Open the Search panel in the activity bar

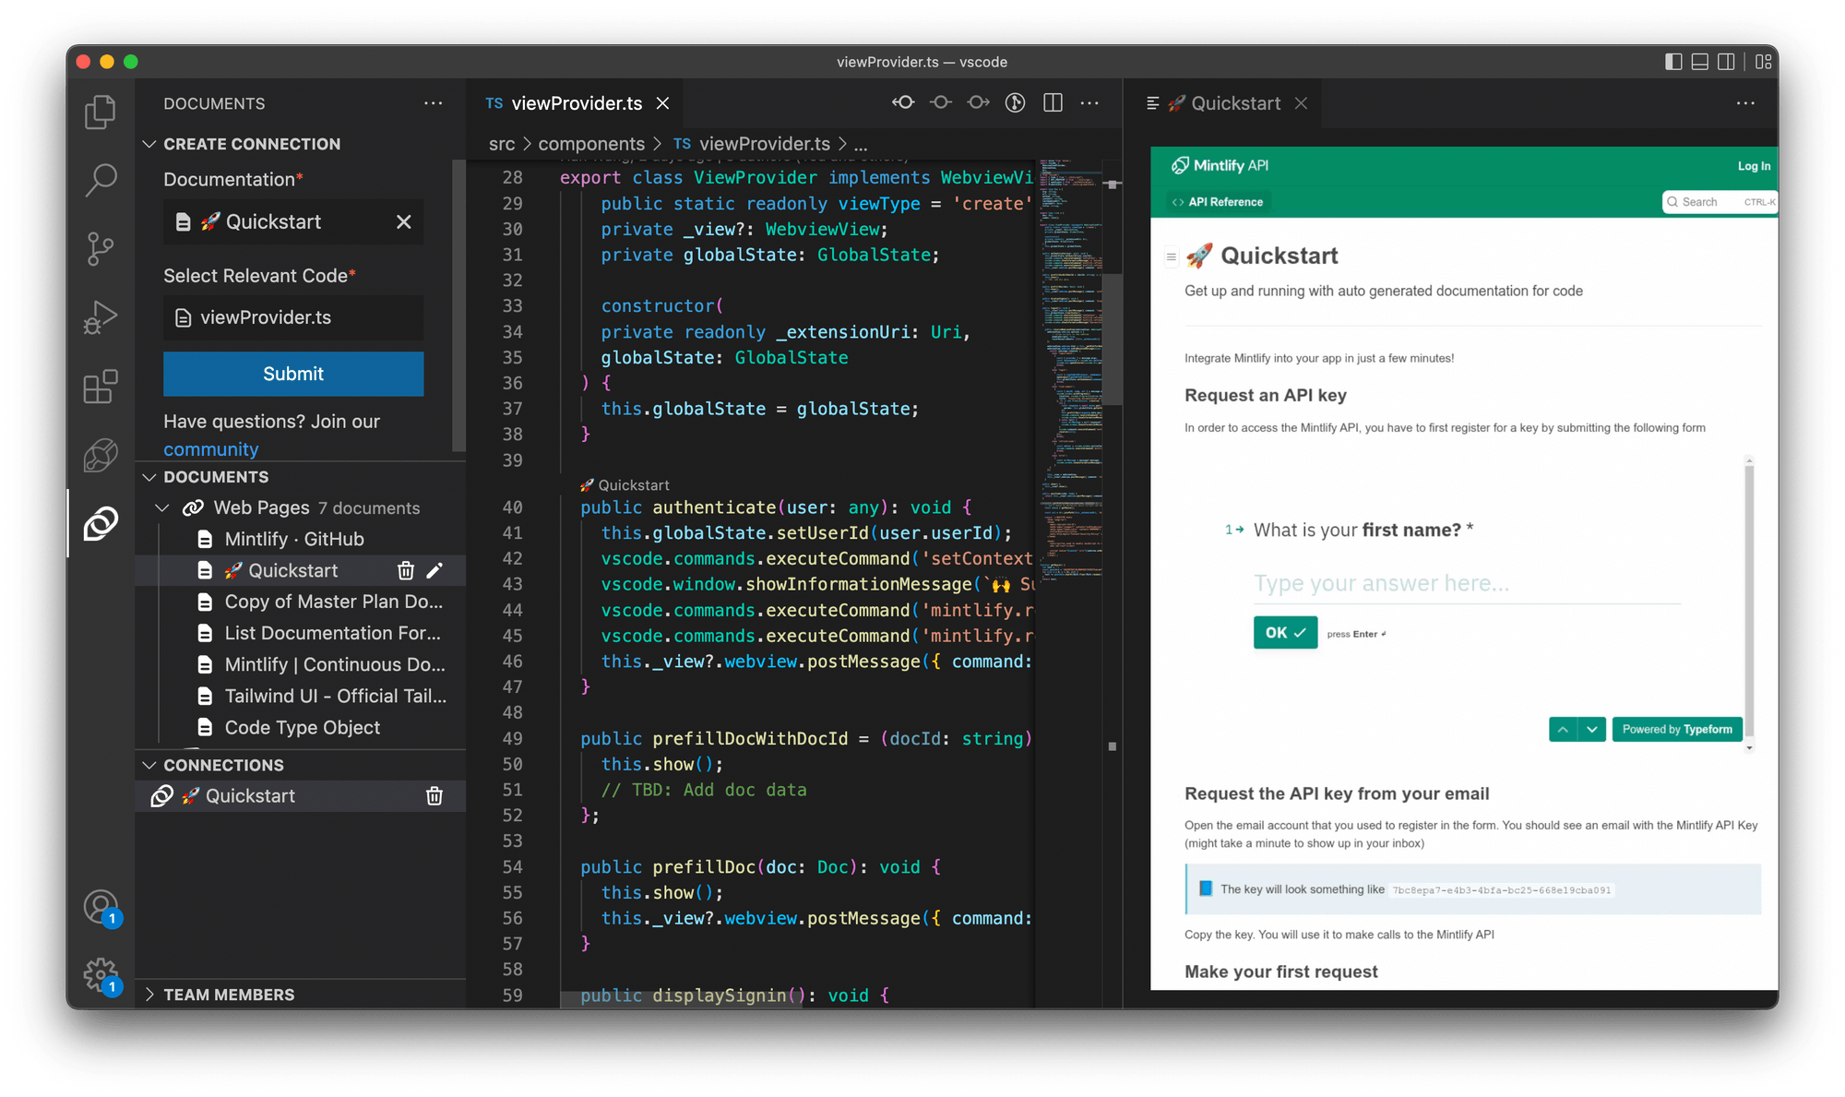tap(101, 180)
